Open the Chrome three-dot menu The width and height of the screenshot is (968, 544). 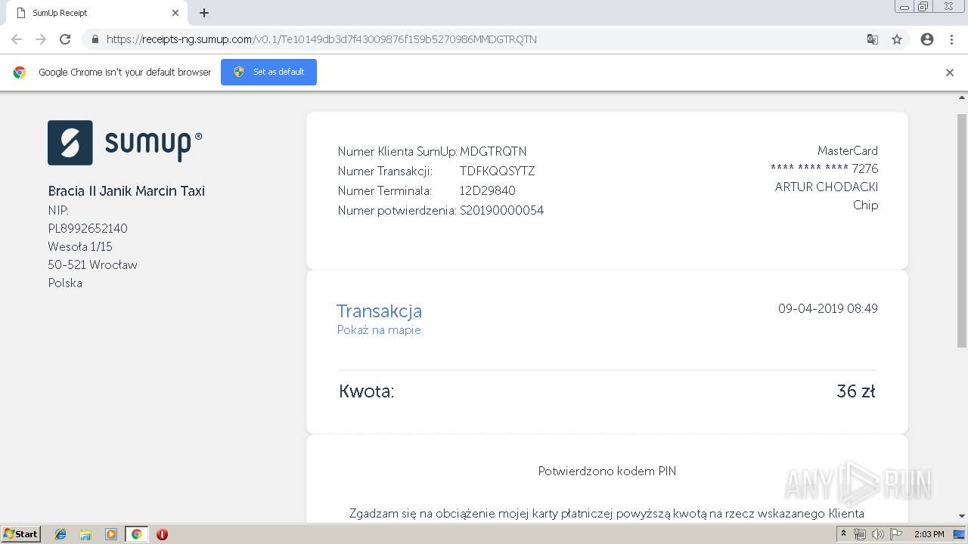click(x=951, y=39)
